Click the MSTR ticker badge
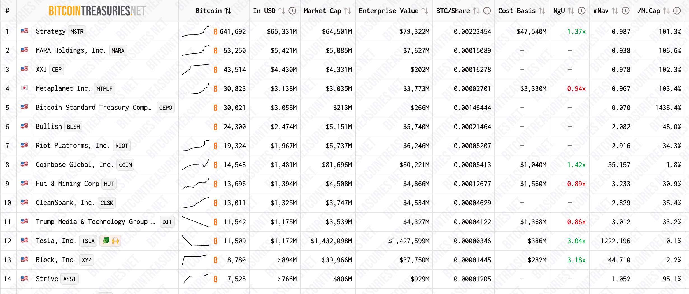 tap(76, 31)
